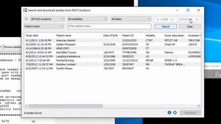Click the Mammo study description cell
Screen dimensions: 221x124
pos(169,52)
